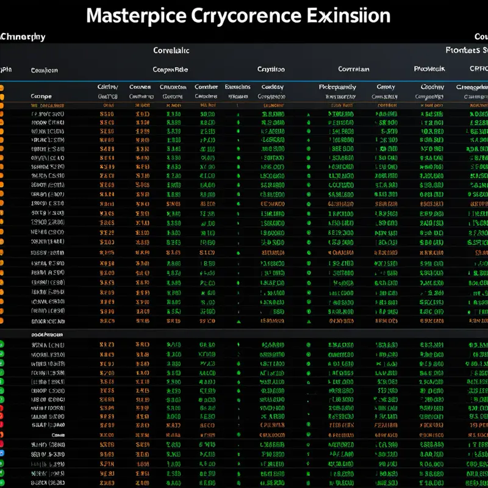Click the "Coope" column header

click(41, 96)
